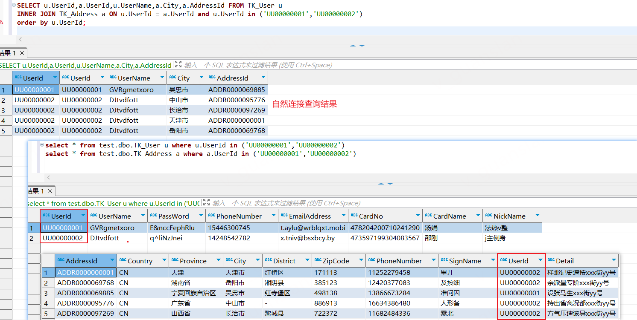Close the top 结果 1 result tab

22,53
